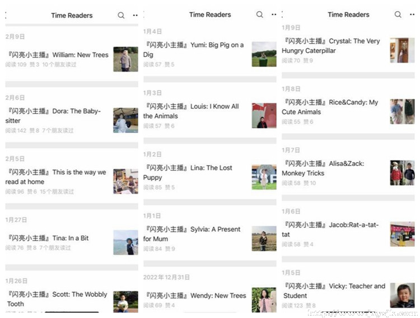Image resolution: width=420 pixels, height=318 pixels.
Task: Tap thumbnail beside William: New Trees
Action: pos(125,59)
